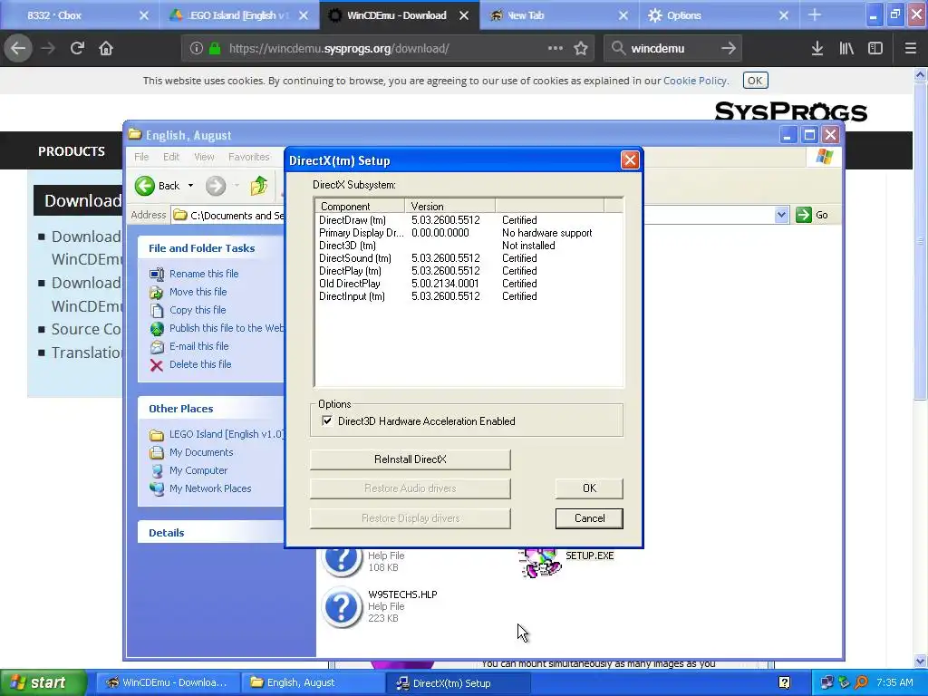Click the ReInstall DirectX button
928x696 pixels.
click(411, 459)
